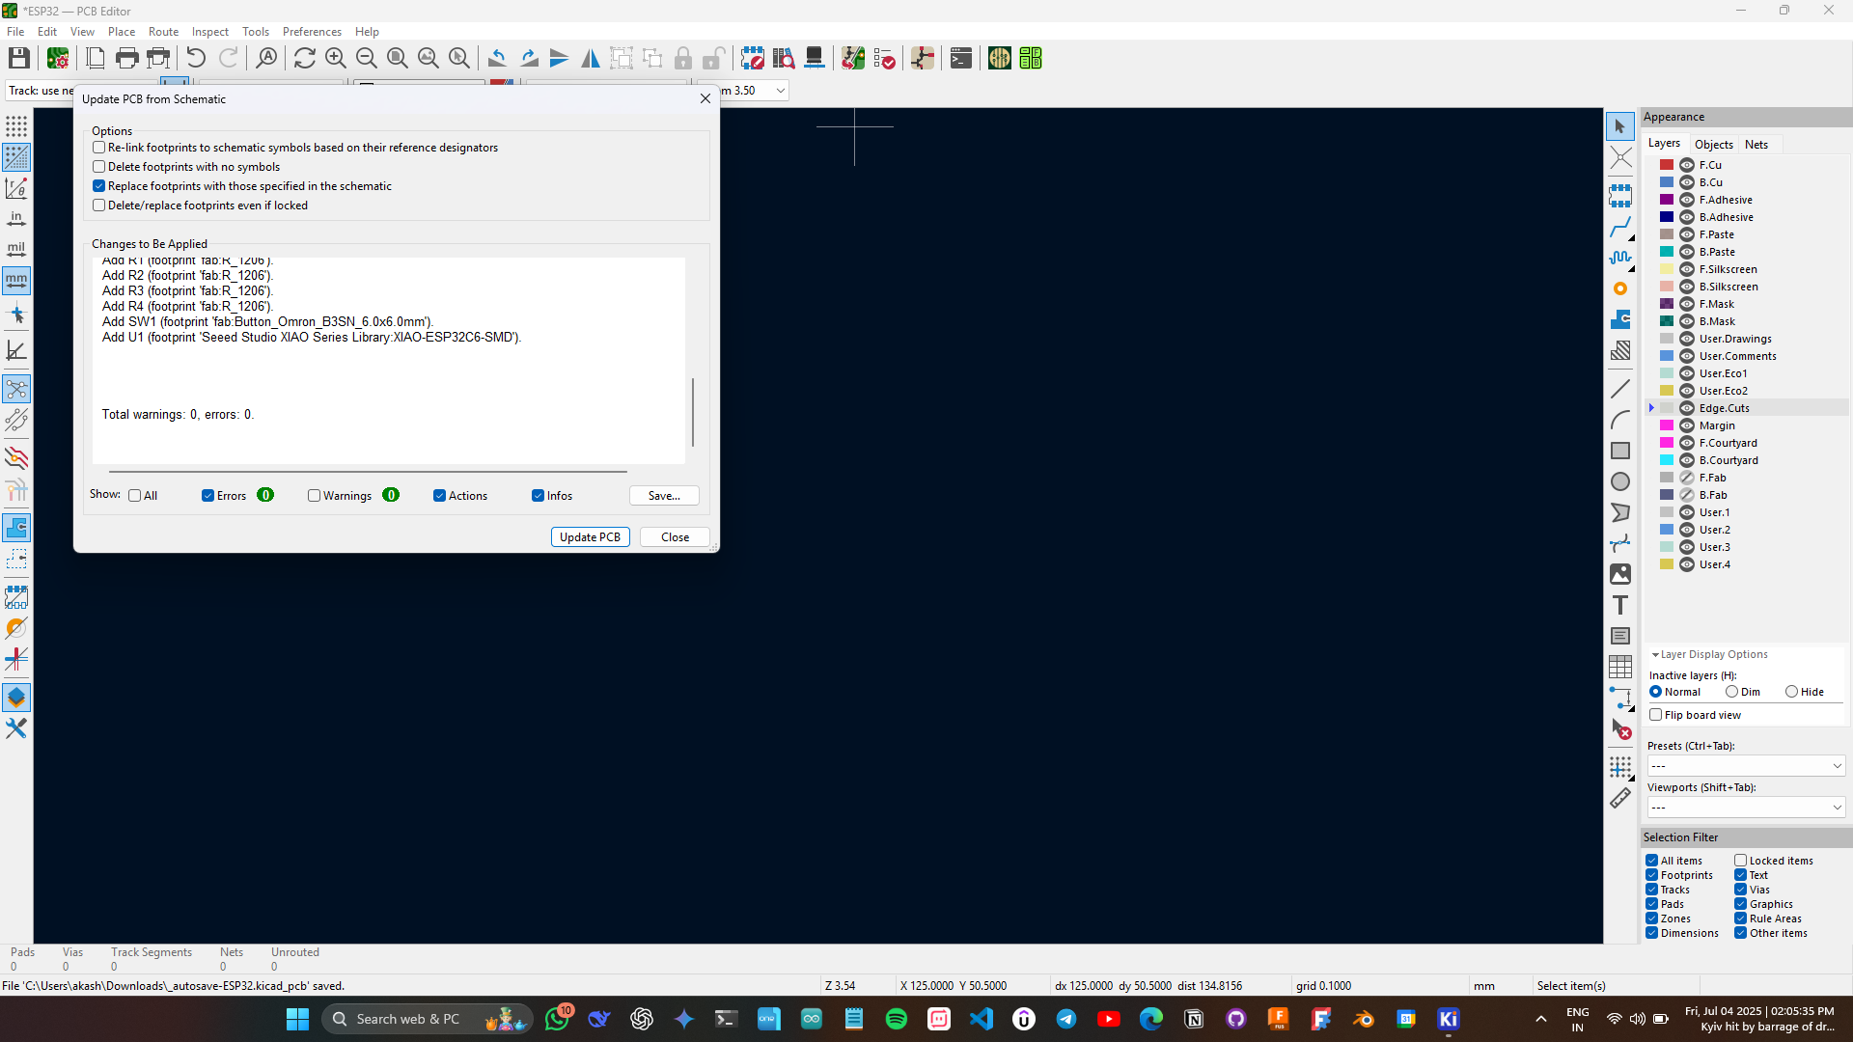
Task: Click the Update PCB button
Action: pos(590,537)
